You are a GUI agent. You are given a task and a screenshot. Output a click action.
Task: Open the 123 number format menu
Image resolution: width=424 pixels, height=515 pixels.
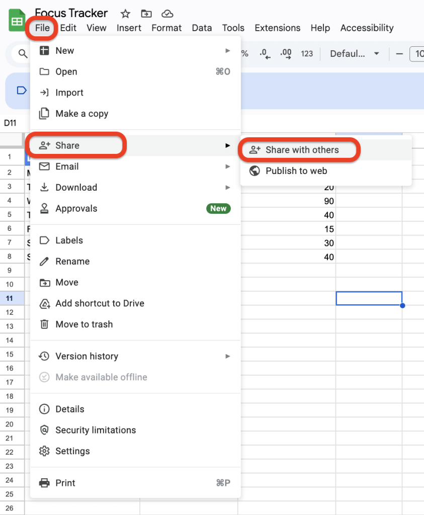coord(307,54)
